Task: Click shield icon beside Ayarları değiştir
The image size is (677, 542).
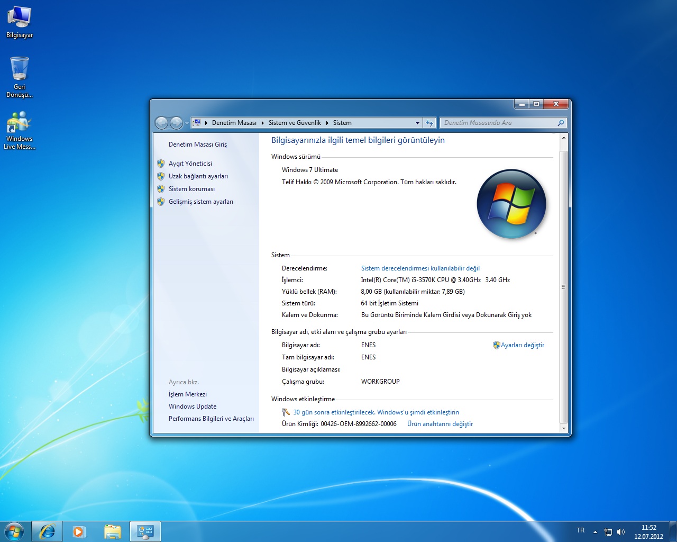Action: tap(496, 345)
